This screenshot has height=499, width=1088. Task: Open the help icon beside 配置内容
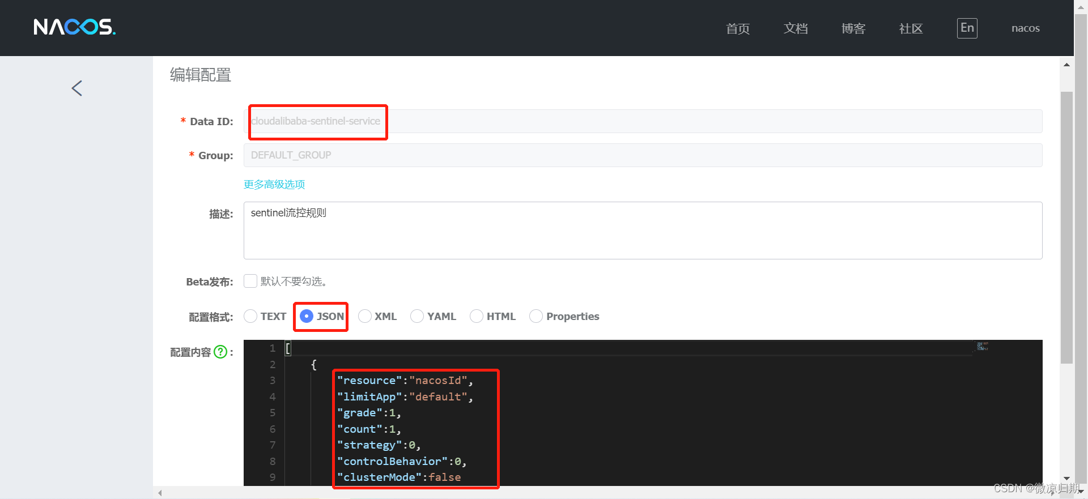tap(220, 352)
